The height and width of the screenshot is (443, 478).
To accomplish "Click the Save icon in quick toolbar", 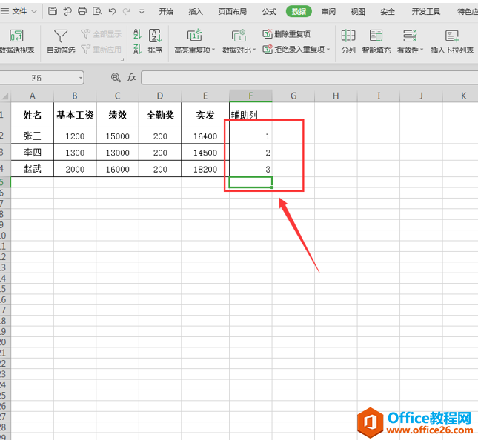I will [x=53, y=11].
